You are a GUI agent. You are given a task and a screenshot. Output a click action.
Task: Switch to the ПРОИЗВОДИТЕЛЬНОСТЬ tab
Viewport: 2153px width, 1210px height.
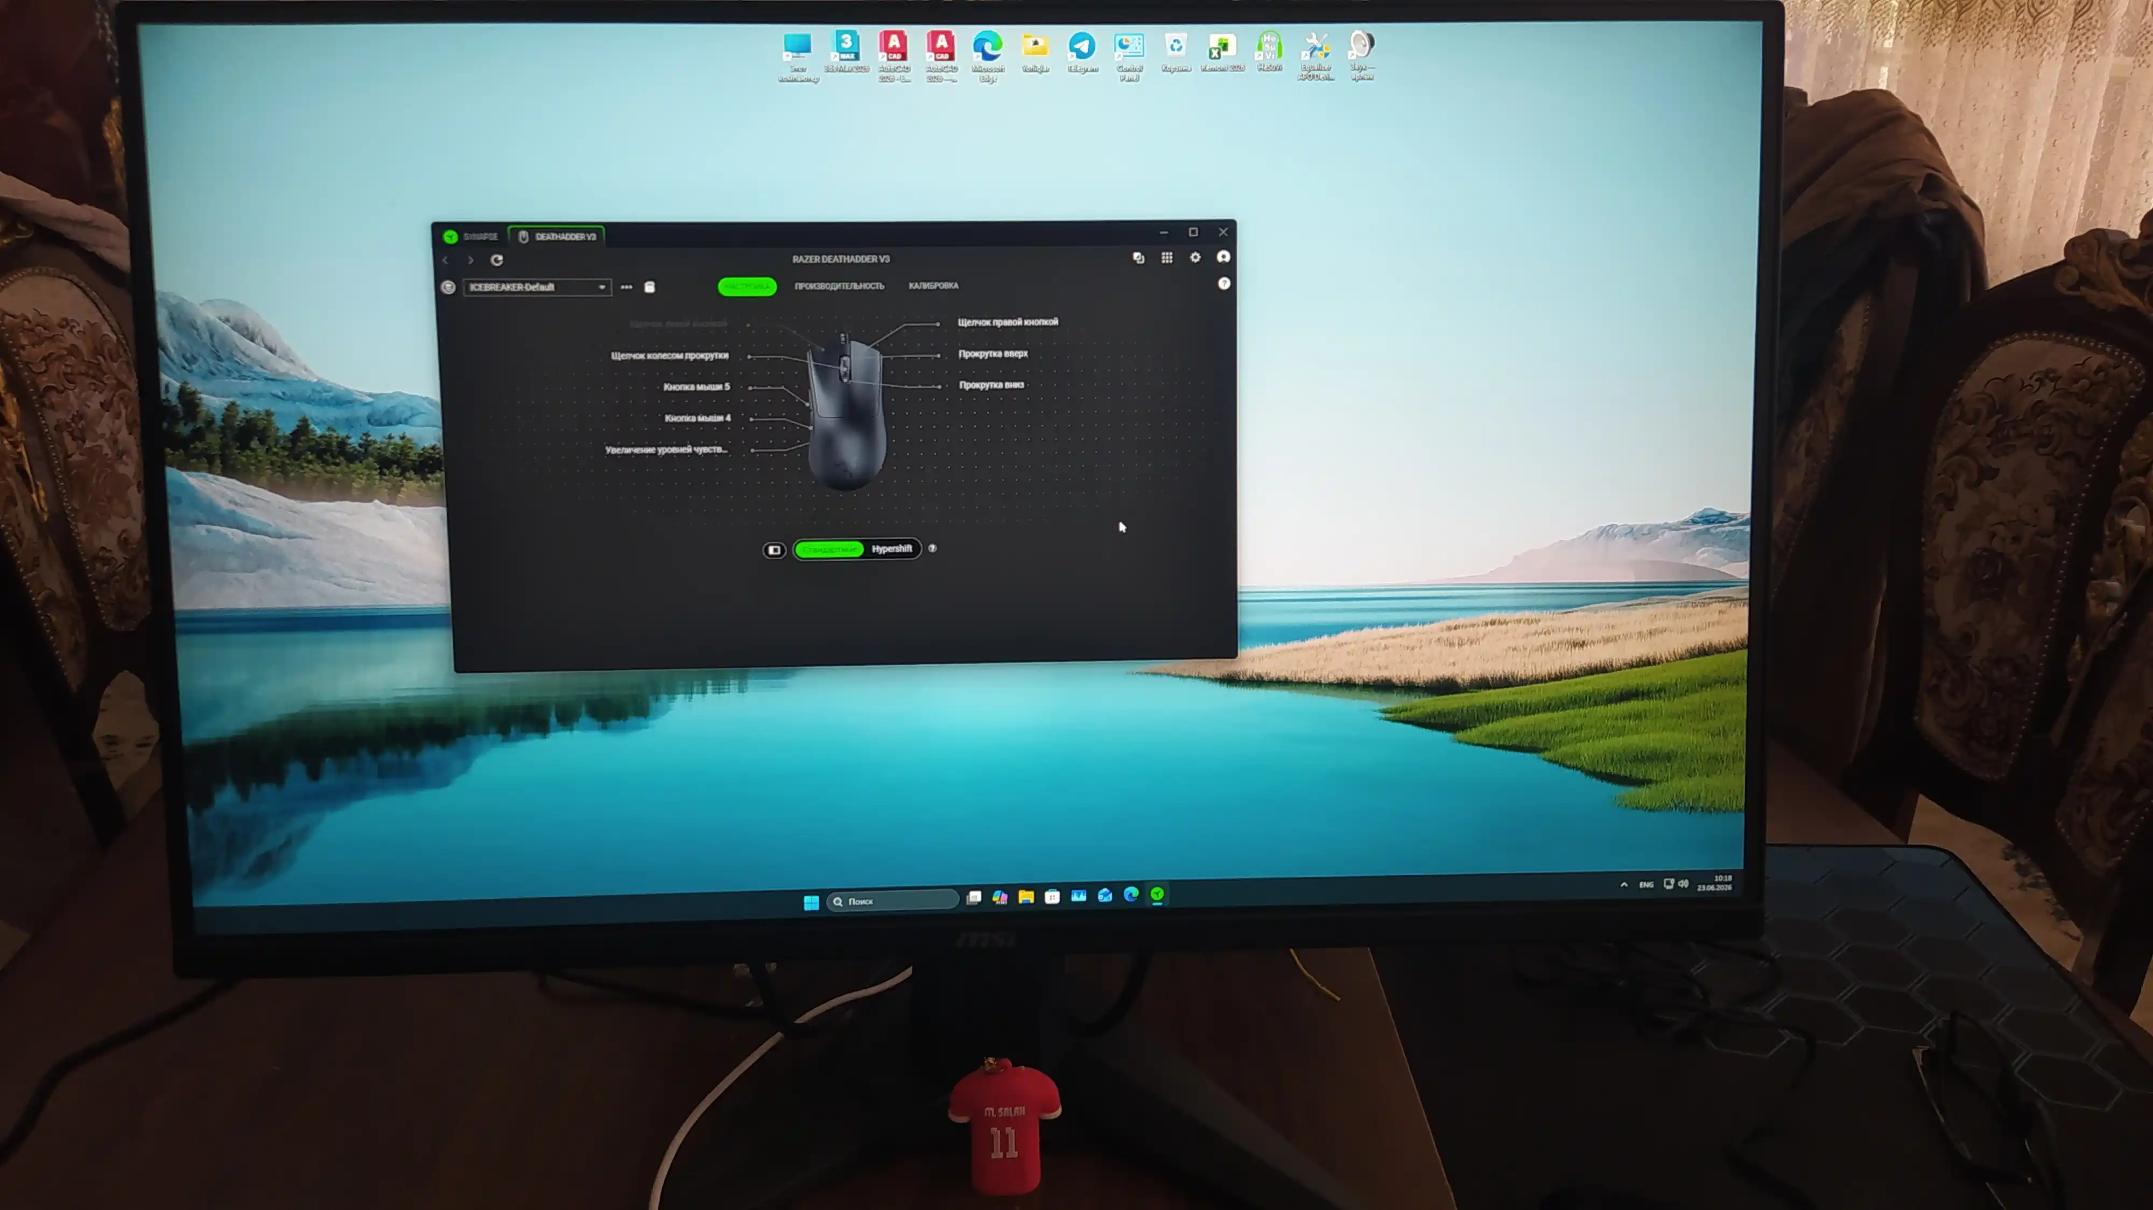838,286
